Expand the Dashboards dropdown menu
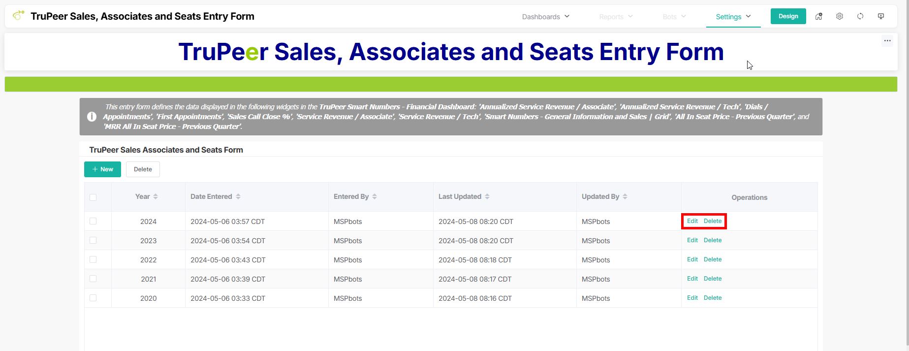 (x=546, y=17)
